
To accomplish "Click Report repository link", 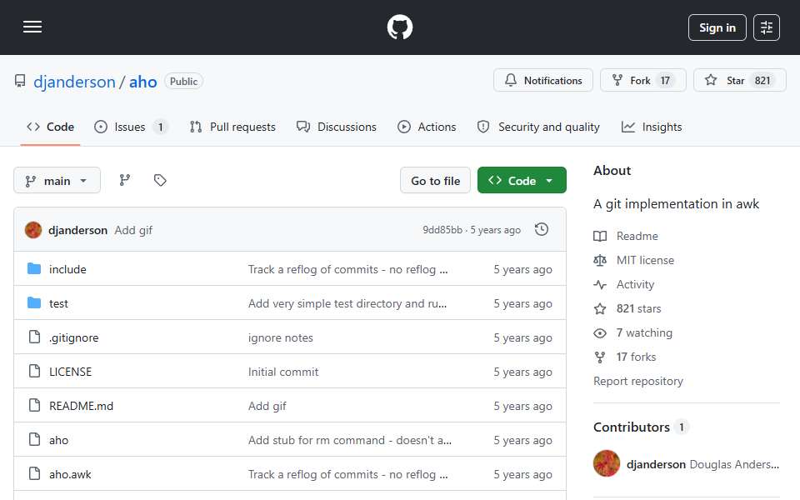I will (637, 381).
